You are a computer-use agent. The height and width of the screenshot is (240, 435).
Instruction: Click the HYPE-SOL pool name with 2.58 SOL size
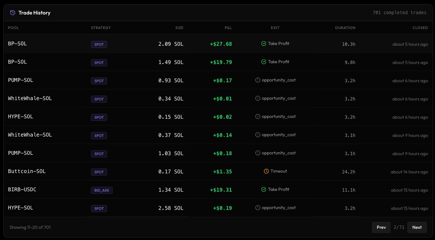click(x=21, y=208)
